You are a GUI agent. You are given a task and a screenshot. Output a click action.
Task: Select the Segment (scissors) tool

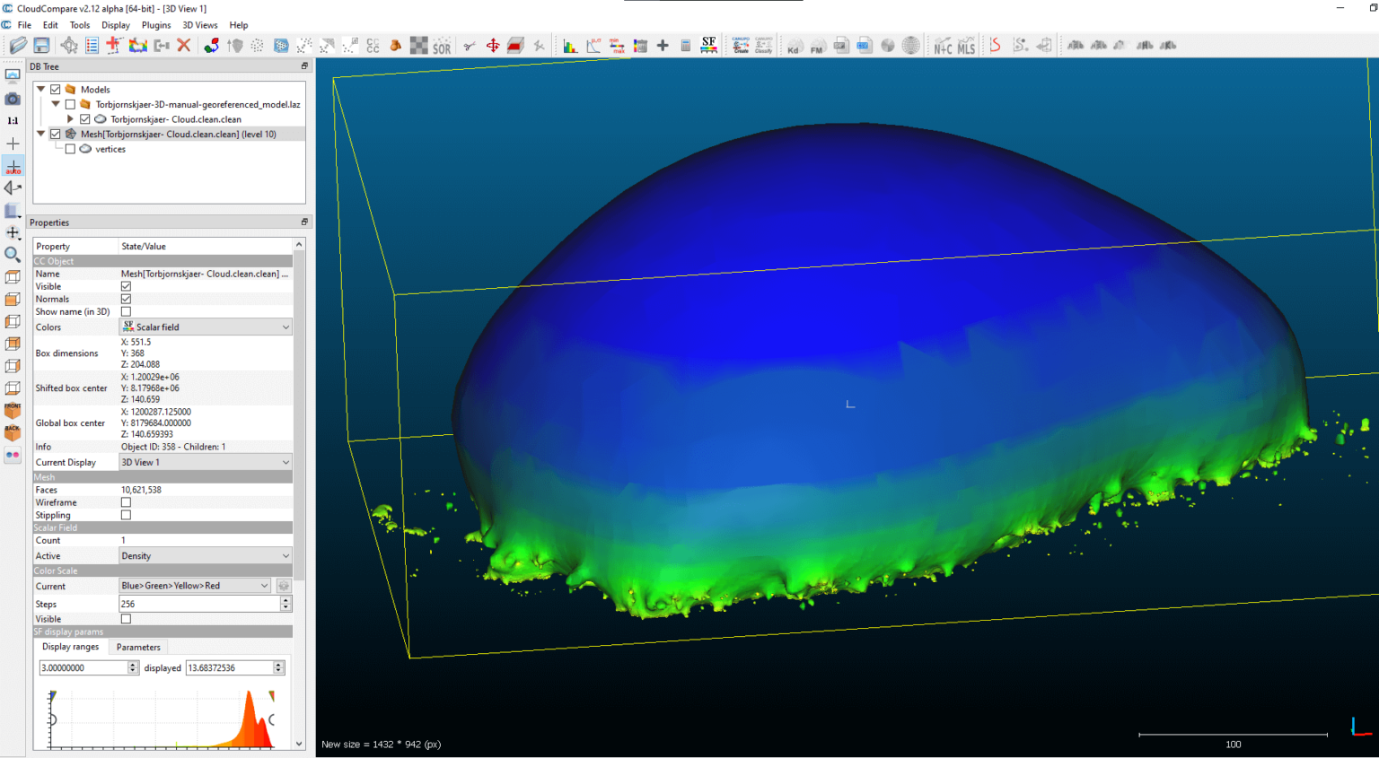click(469, 46)
